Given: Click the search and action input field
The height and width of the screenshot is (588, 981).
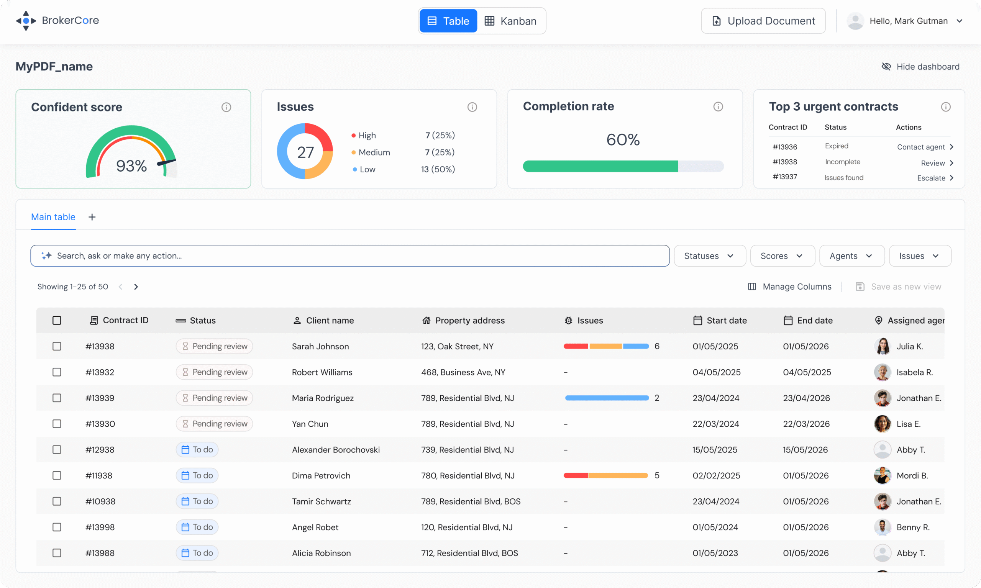Looking at the screenshot, I should point(349,256).
